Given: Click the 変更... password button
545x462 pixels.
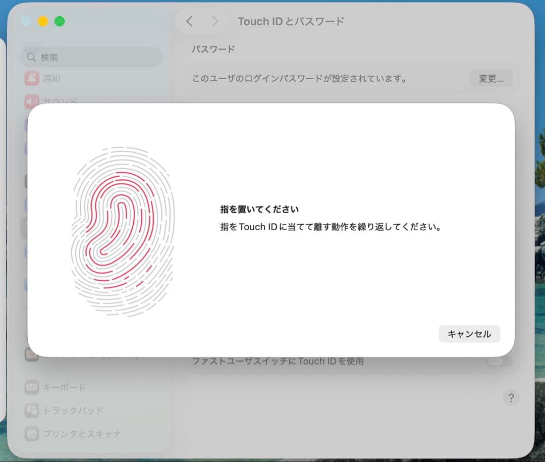Looking at the screenshot, I should 491,79.
